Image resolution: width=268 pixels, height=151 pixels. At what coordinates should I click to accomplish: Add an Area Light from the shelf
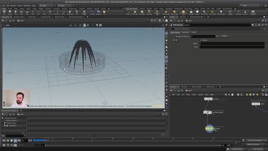[x=149, y=12]
